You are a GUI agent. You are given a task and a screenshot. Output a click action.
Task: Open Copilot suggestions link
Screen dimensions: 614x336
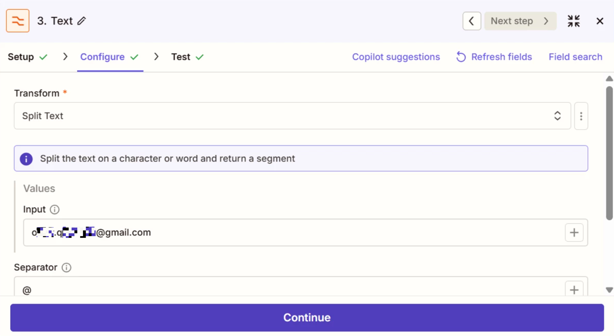(x=396, y=57)
